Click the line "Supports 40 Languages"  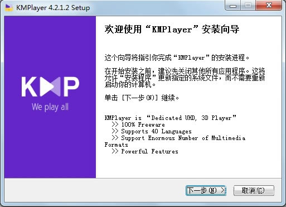(x=156, y=132)
